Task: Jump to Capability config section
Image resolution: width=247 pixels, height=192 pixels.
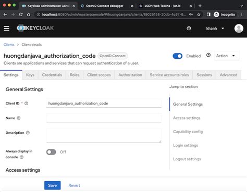Action: [188, 132]
